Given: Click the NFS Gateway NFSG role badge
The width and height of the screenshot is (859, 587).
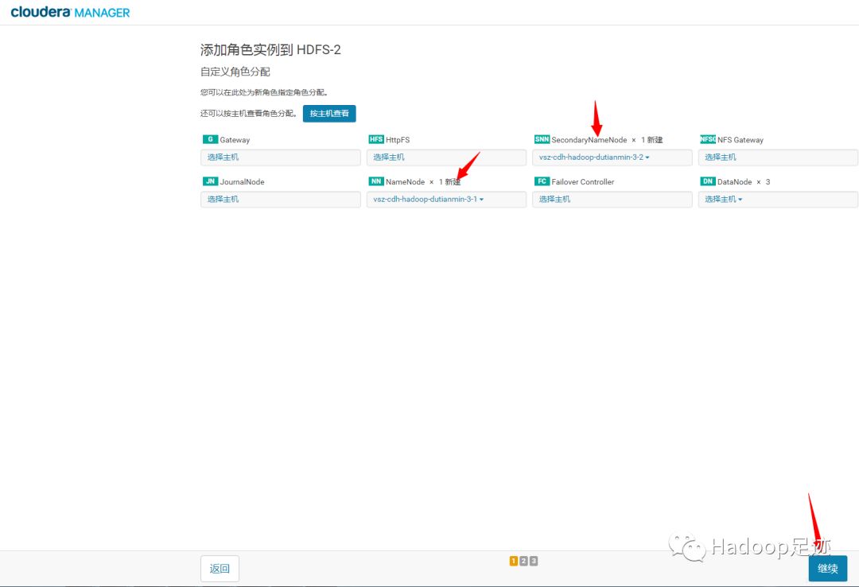Looking at the screenshot, I should click(708, 139).
